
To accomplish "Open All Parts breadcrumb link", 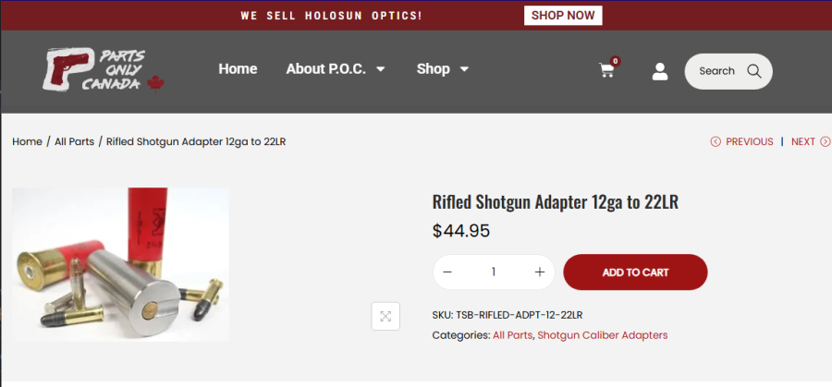I will point(74,141).
